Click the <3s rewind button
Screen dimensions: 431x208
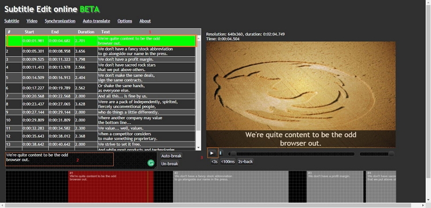(214, 162)
